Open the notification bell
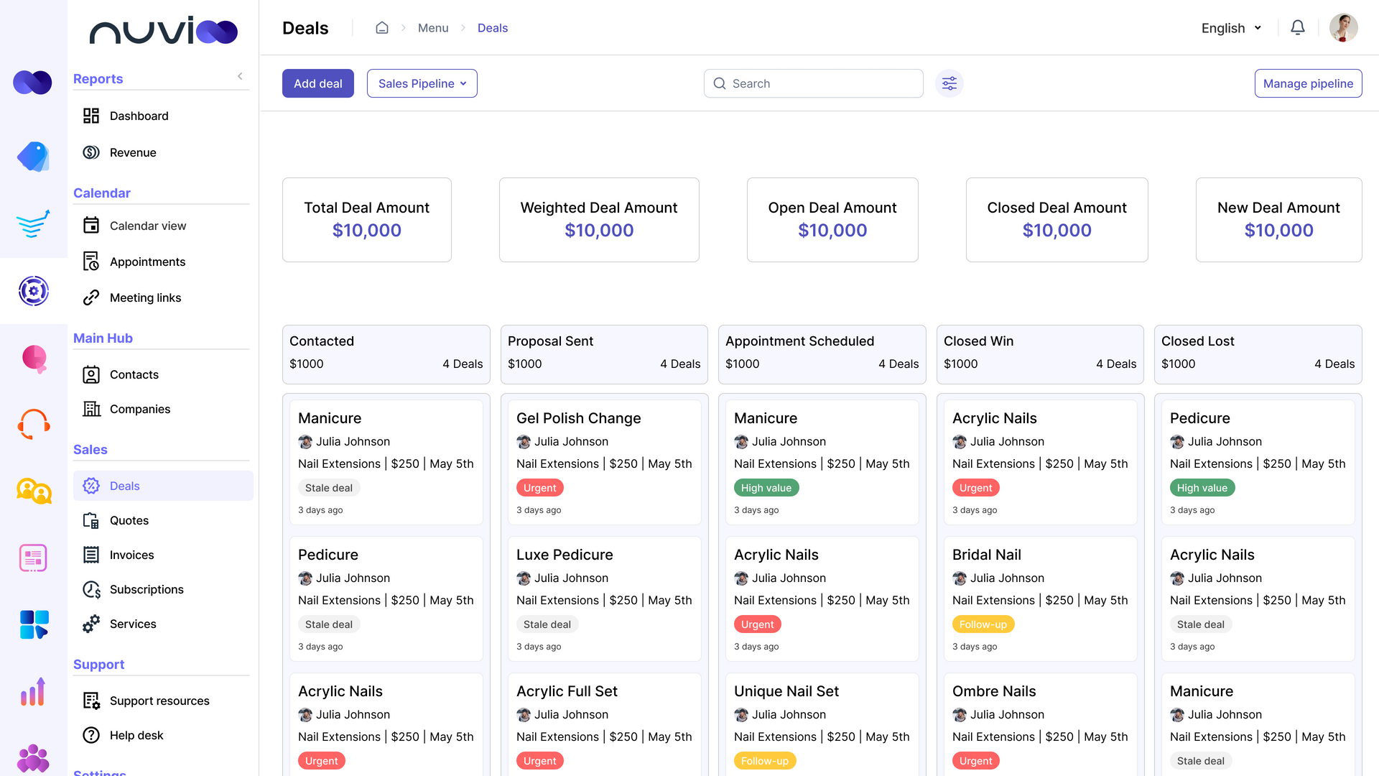Viewport: 1379px width, 776px height. click(x=1298, y=27)
